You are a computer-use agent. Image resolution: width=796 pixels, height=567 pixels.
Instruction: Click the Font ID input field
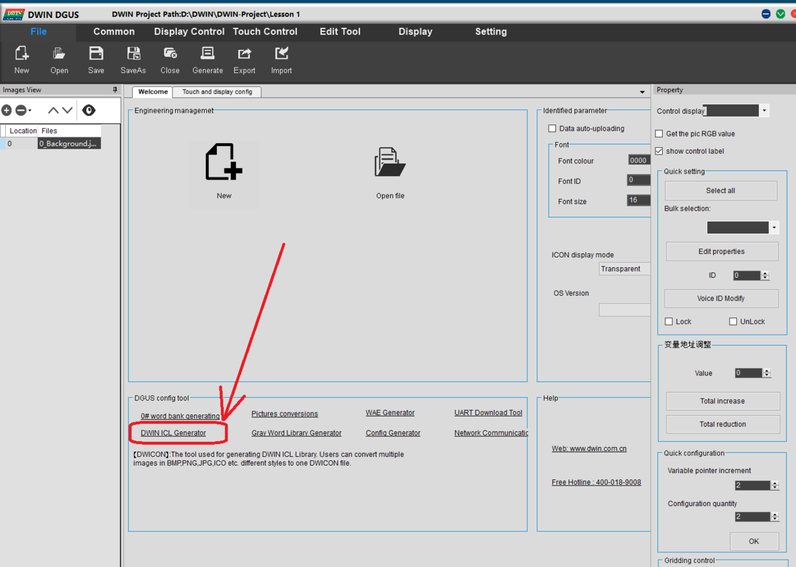pos(638,180)
